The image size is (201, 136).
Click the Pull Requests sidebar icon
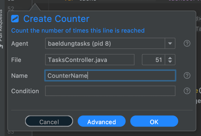(2, 46)
